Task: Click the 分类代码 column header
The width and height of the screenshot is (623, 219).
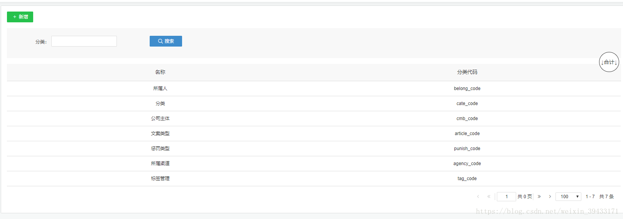Action: (467, 72)
